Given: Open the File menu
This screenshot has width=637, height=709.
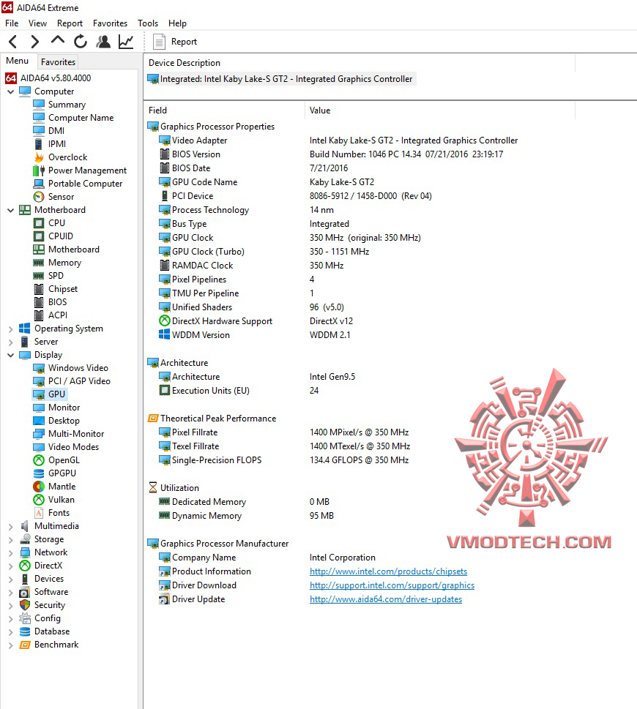Looking at the screenshot, I should coord(12,23).
